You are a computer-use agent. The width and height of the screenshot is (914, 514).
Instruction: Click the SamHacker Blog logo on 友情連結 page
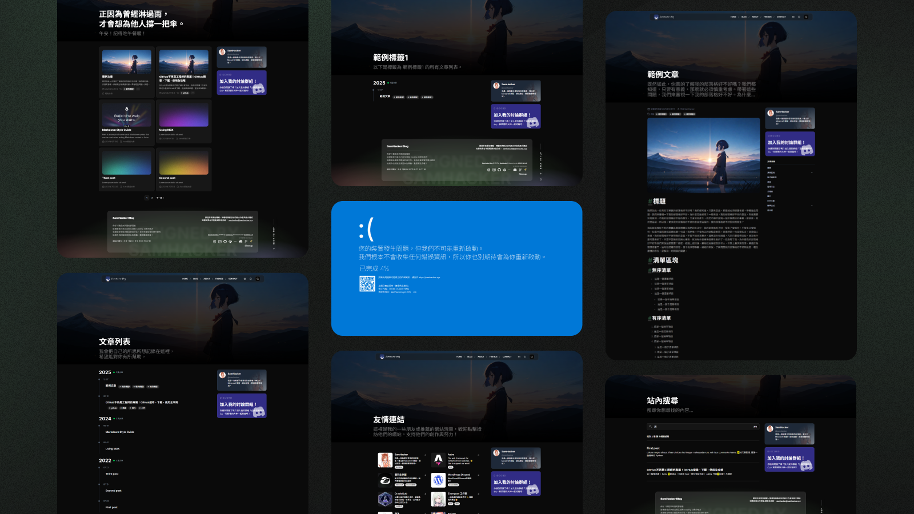[x=390, y=356]
